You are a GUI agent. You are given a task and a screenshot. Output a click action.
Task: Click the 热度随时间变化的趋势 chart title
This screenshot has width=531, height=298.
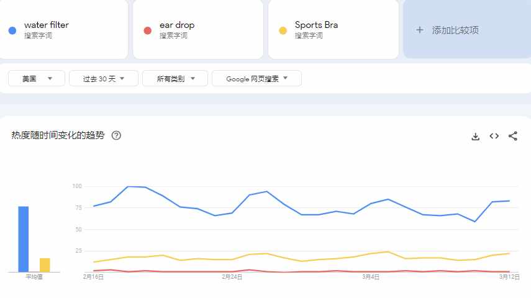(58, 135)
